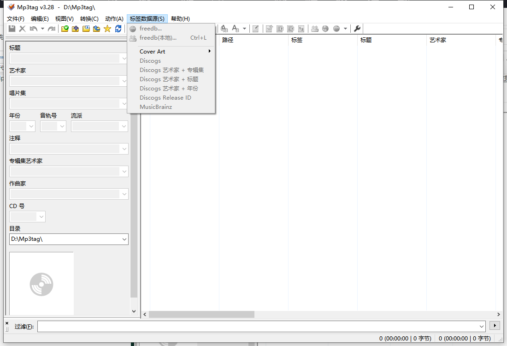Click the local freedb drive icon in toolbar
The height and width of the screenshot is (346, 507).
coord(315,29)
